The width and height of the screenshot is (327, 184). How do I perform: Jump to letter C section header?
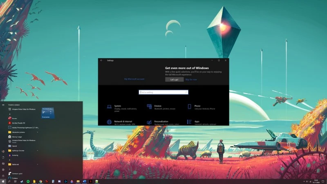pyautogui.click(x=9, y=169)
